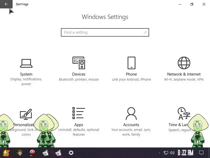Open the Accounts person icon
210x158 pixels.
point(131,113)
